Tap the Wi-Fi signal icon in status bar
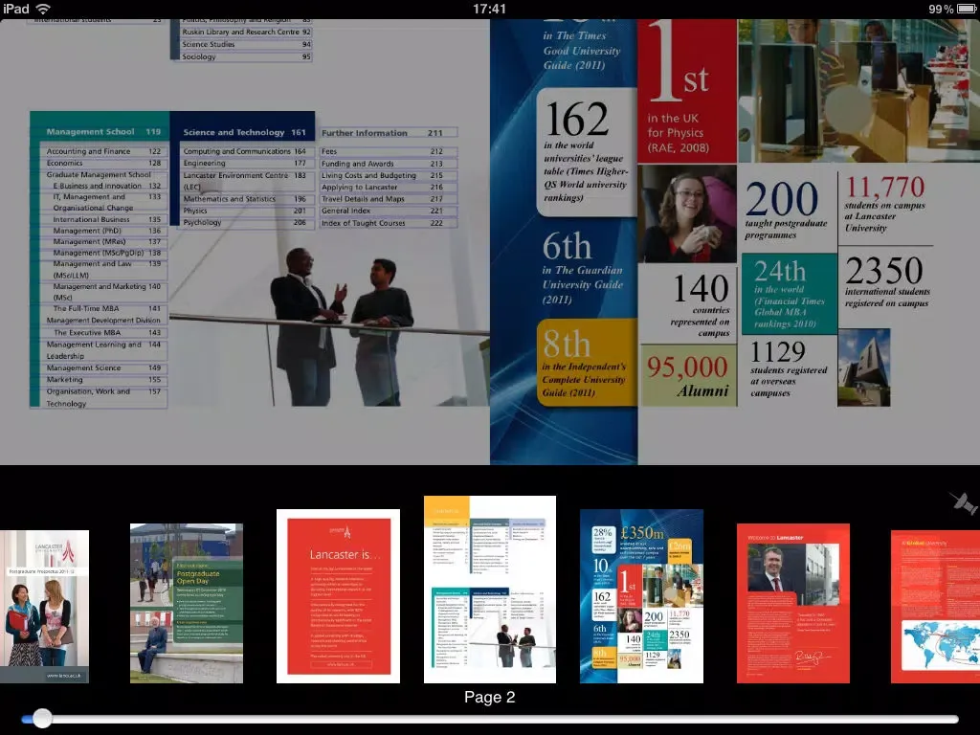This screenshot has width=980, height=735. [x=43, y=9]
